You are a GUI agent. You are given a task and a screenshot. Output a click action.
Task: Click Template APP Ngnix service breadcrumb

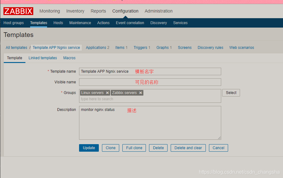click(56, 48)
